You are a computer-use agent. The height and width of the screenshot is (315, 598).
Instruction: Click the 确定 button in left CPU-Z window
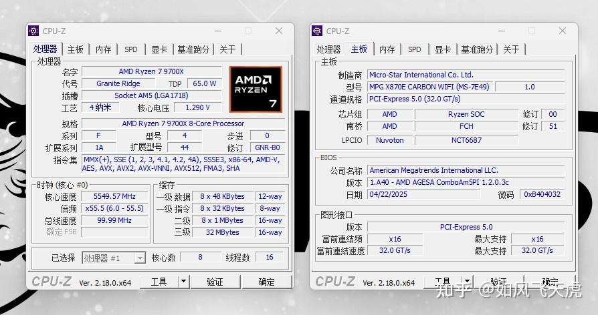click(267, 282)
